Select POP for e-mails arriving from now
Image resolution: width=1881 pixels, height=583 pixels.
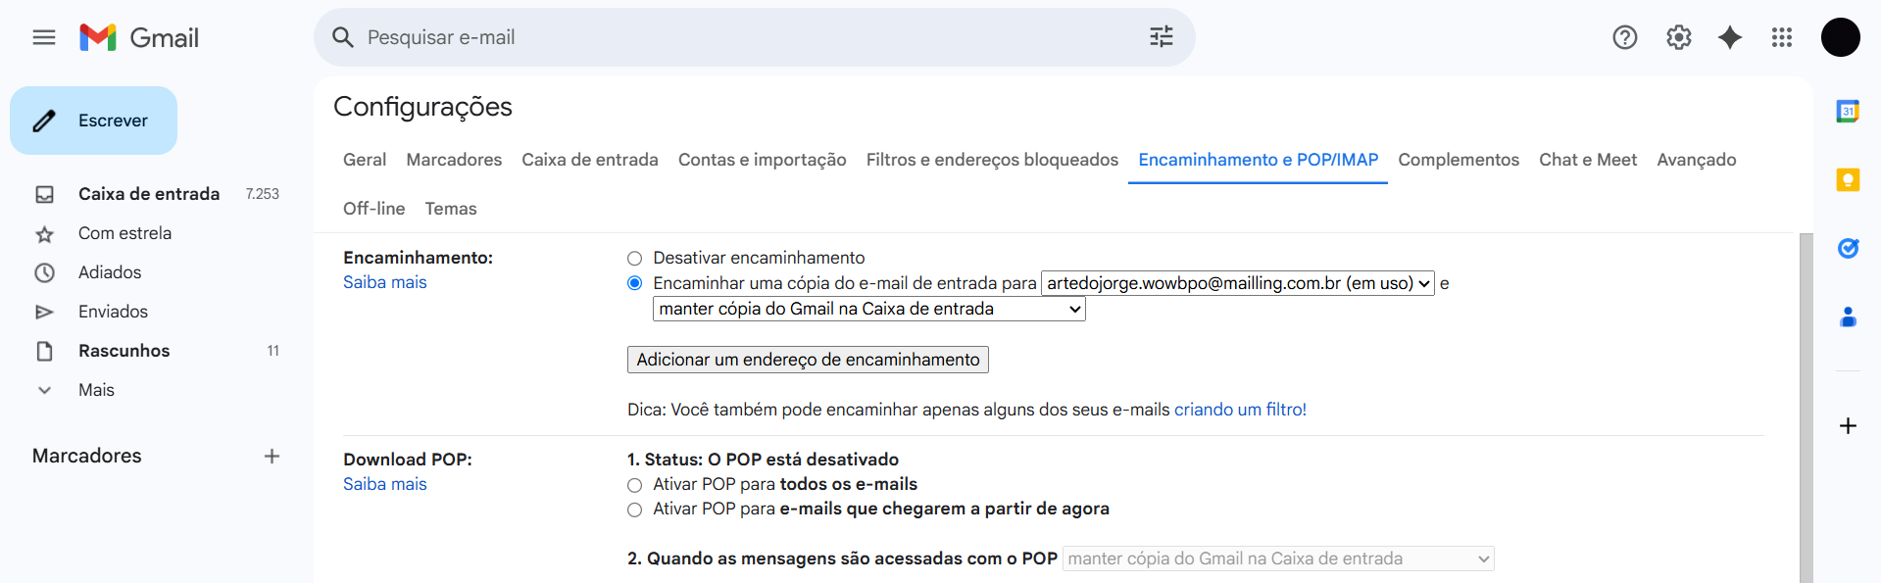634,510
